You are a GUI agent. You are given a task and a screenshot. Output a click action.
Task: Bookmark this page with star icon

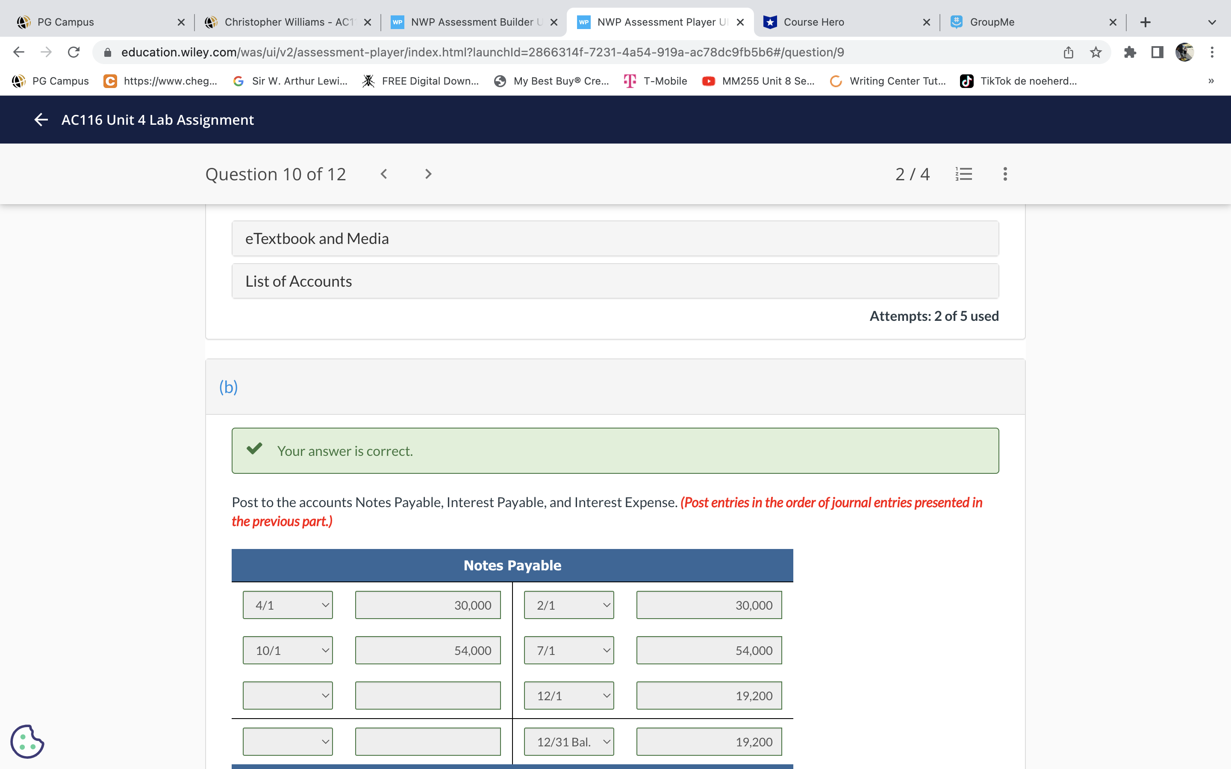click(1096, 52)
